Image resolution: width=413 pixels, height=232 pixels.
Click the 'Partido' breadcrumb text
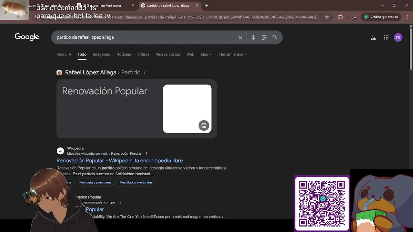click(131, 72)
